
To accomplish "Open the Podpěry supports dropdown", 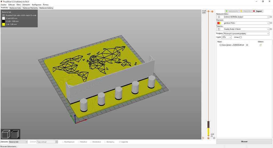I will [x=246, y=34].
